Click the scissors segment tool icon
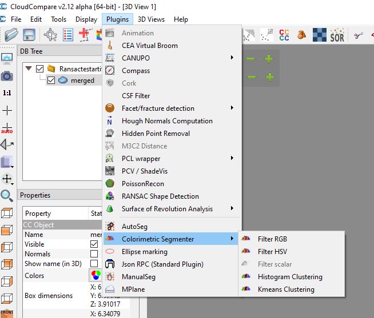Screen dimensions: 374x318 point(360,35)
